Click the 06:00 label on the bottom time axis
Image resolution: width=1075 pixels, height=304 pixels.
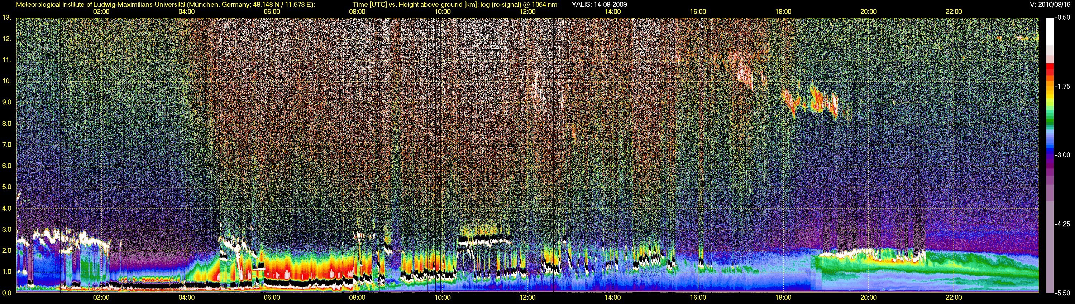(x=272, y=297)
